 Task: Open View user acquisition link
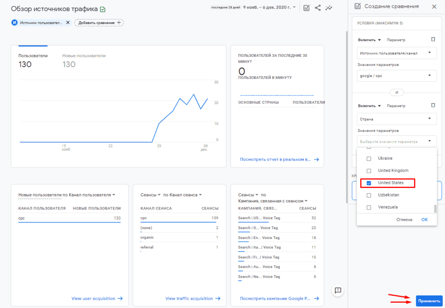(97, 298)
